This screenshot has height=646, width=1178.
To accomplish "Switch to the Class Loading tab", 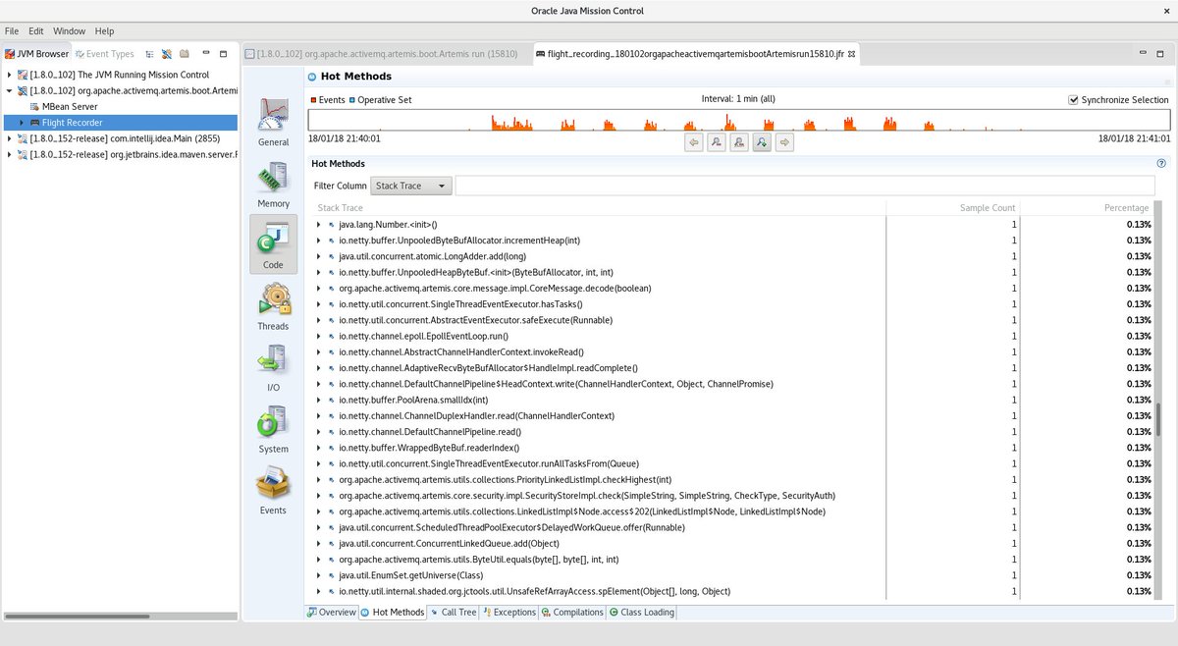I will tap(641, 612).
